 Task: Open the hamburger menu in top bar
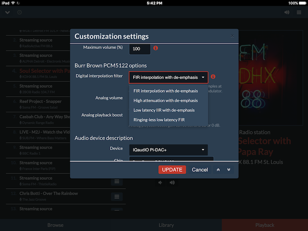299,12
